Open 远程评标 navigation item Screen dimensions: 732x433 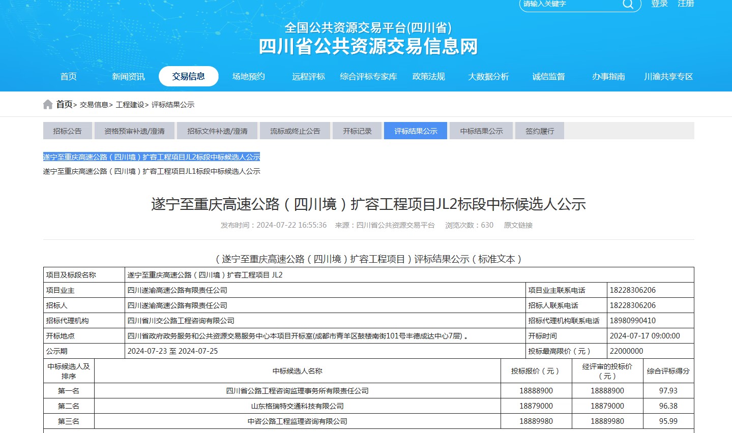coord(308,76)
